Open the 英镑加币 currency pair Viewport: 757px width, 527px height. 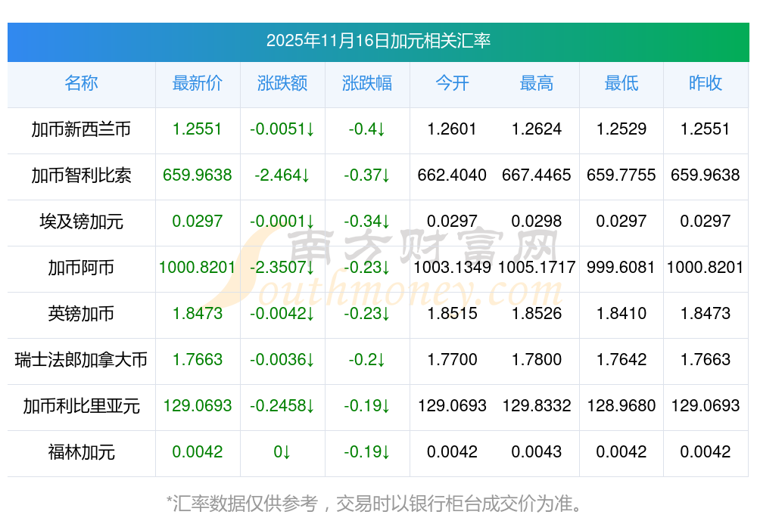(x=81, y=314)
